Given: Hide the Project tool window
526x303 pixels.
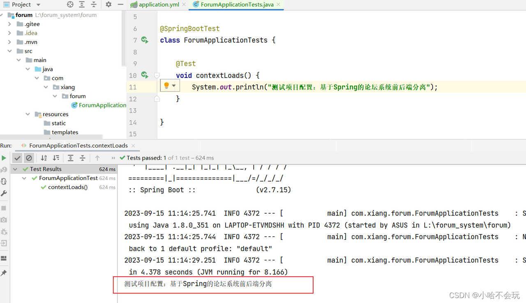Looking at the screenshot, I should (120, 5).
